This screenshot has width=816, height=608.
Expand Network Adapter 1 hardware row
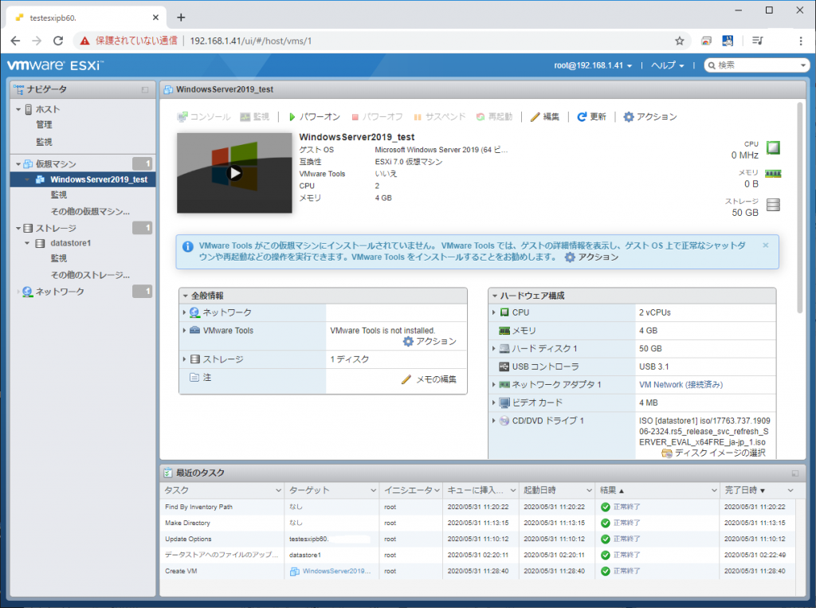tap(494, 385)
